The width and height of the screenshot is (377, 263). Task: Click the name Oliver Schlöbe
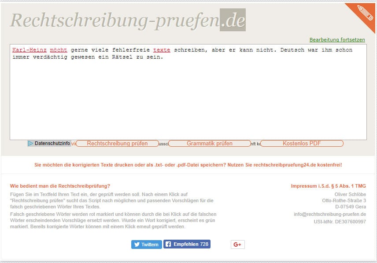pyautogui.click(x=350, y=194)
